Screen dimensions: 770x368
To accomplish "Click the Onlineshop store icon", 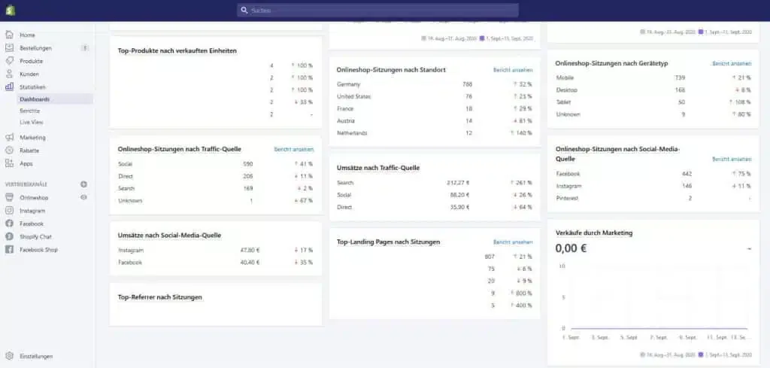I will tap(9, 197).
